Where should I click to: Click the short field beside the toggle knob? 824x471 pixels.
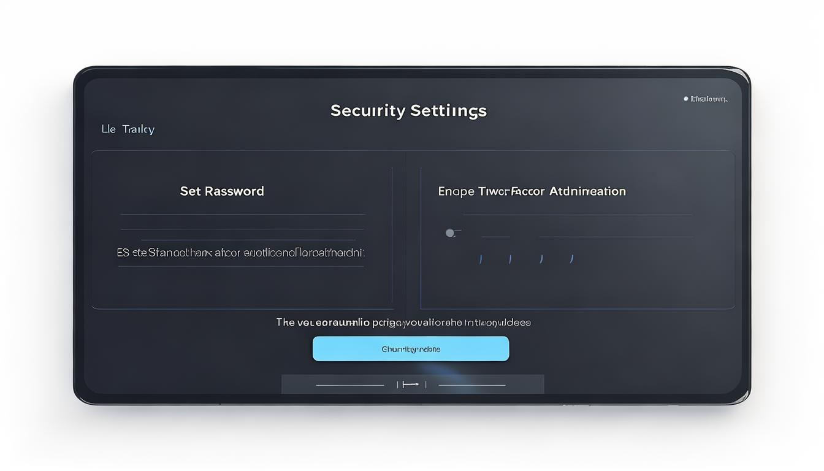click(x=495, y=236)
